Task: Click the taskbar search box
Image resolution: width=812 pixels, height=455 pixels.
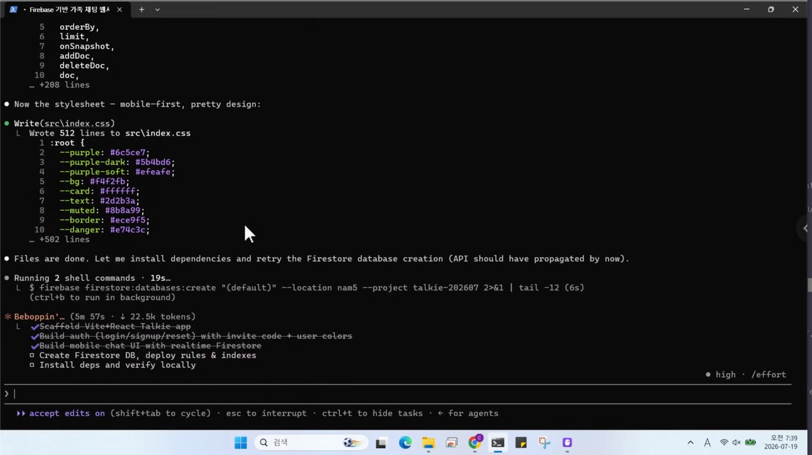Action: pyautogui.click(x=311, y=443)
